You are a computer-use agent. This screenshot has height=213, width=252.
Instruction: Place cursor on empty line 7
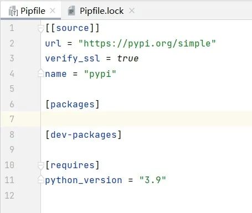pos(146,119)
